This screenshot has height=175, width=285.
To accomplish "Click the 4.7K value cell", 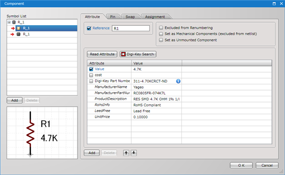I will [156, 69].
